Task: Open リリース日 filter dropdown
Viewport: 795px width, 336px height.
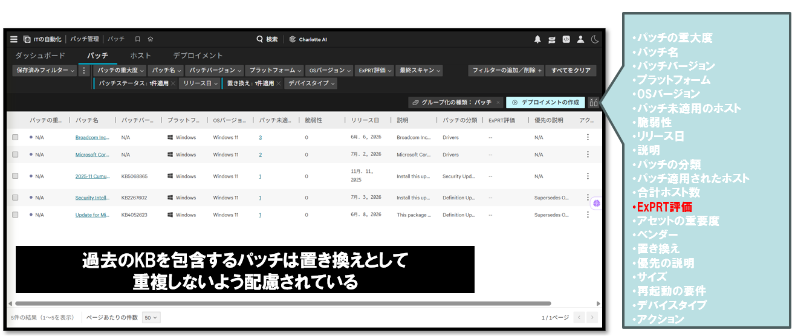Action: point(200,83)
